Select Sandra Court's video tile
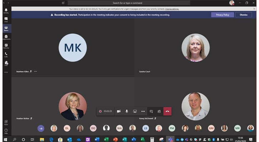This screenshot has width=259, height=142. tap(195, 48)
